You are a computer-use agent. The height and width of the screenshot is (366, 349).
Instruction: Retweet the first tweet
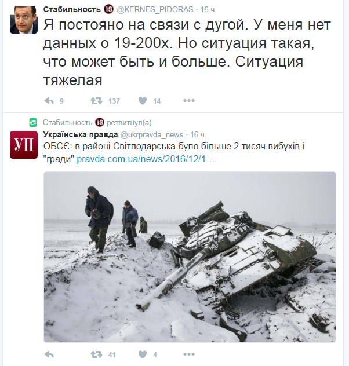click(x=96, y=101)
